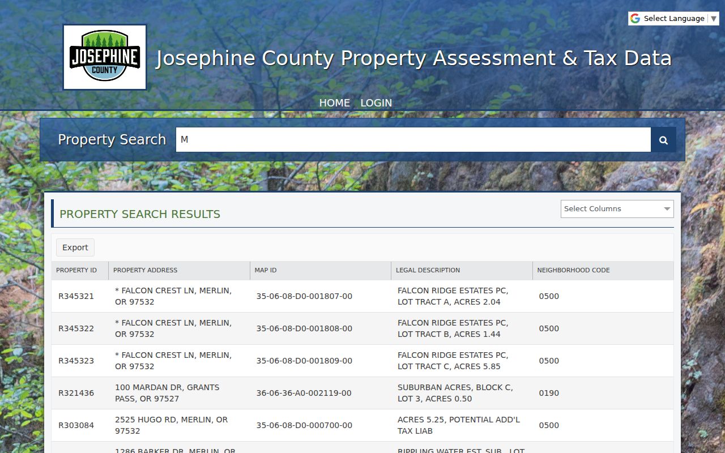
Task: Select property ID R345323
Action: [x=76, y=361]
